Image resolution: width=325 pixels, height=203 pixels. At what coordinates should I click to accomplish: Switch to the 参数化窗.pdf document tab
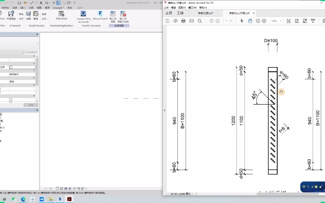[206, 13]
